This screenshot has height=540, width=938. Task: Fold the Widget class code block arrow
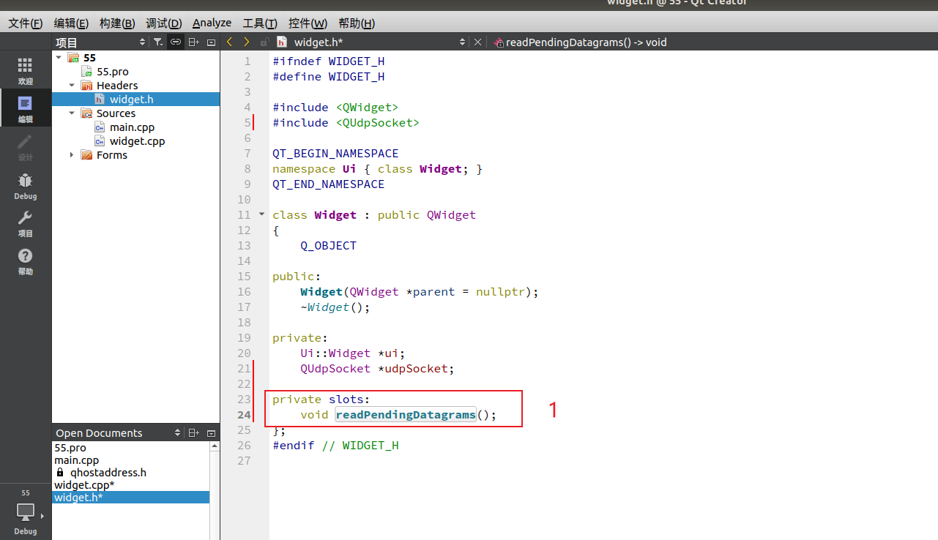(262, 214)
